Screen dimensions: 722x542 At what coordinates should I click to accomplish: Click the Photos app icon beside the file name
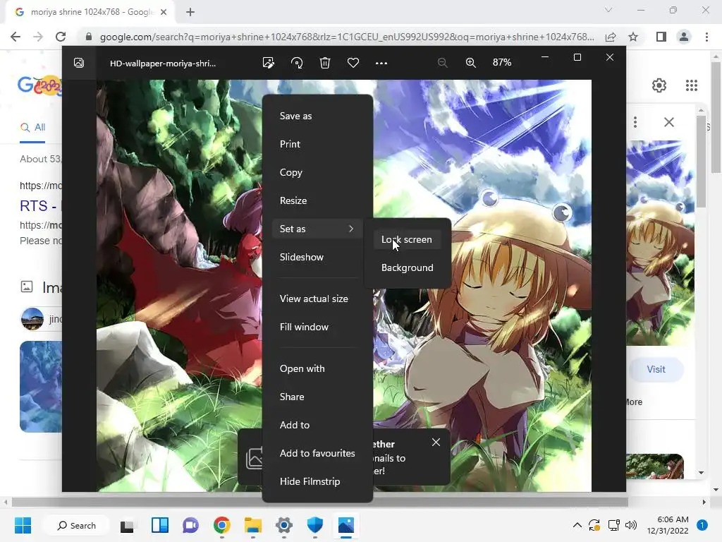79,63
